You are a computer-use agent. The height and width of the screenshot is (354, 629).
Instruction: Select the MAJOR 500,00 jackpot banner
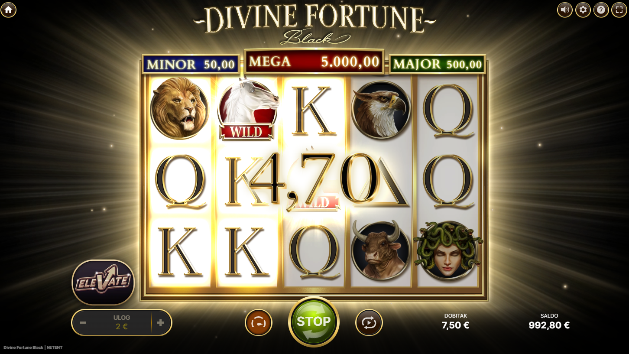pos(438,65)
